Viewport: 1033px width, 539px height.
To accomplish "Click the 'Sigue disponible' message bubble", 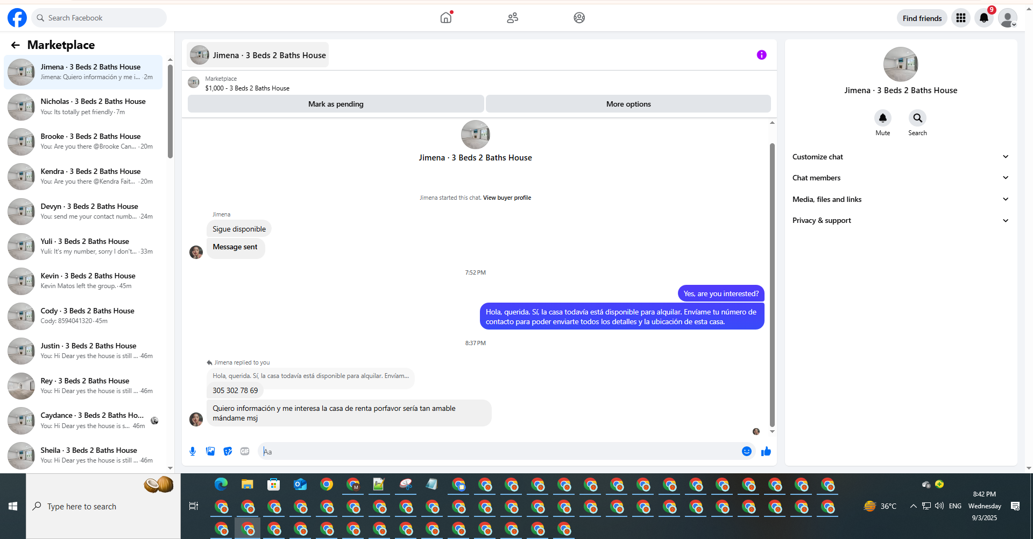I will pyautogui.click(x=239, y=229).
